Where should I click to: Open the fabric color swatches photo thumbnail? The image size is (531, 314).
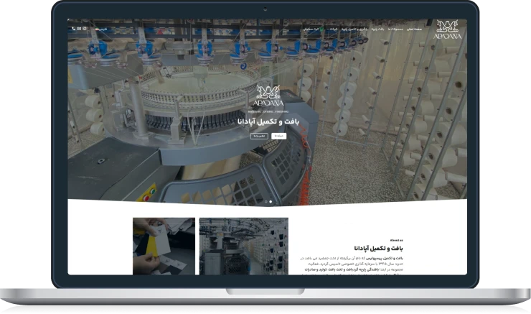coord(164,246)
